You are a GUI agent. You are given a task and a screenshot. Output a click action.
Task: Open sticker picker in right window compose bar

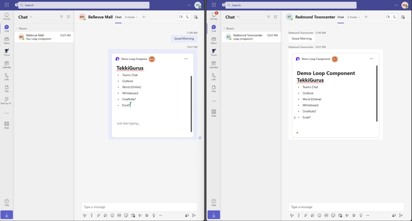coord(333,215)
